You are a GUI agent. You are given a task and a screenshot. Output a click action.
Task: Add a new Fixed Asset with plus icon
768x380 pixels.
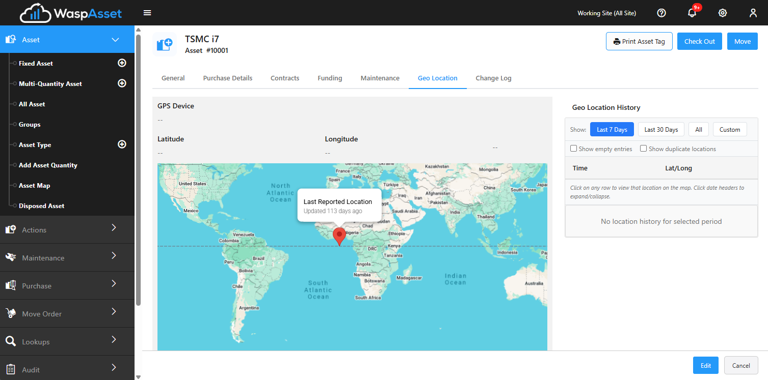[122, 63]
